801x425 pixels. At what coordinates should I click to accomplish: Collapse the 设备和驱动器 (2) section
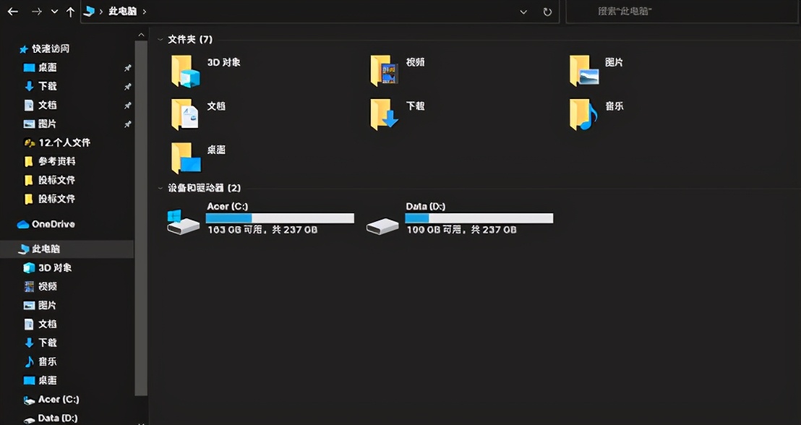pyautogui.click(x=160, y=188)
